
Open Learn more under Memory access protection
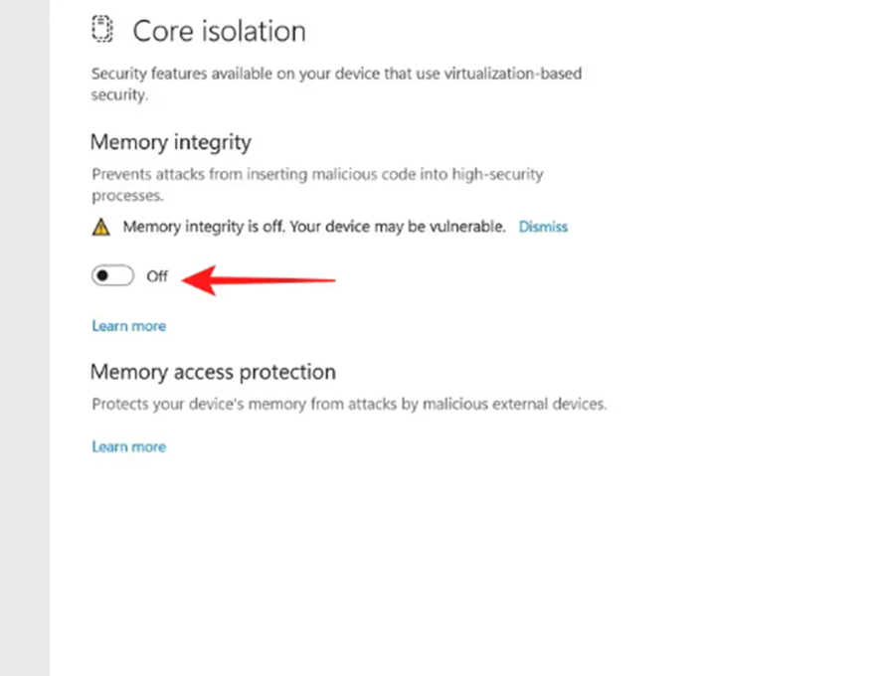[x=129, y=447]
